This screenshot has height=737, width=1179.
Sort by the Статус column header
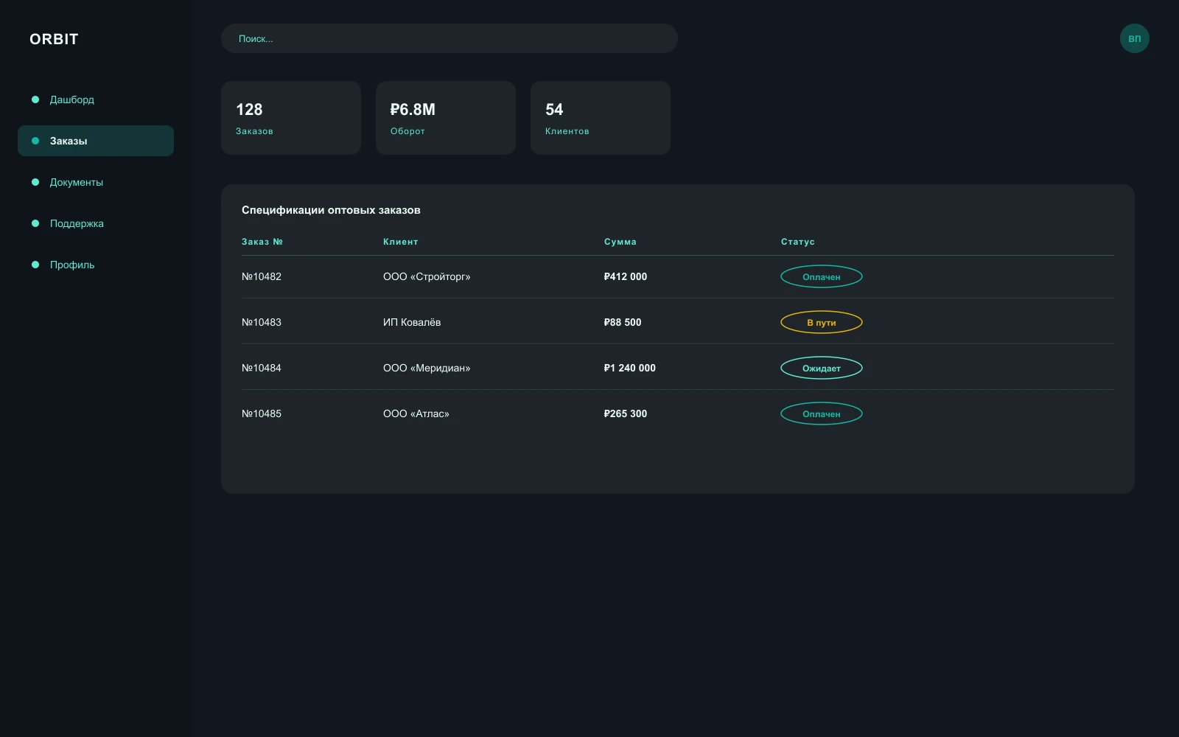pos(798,242)
